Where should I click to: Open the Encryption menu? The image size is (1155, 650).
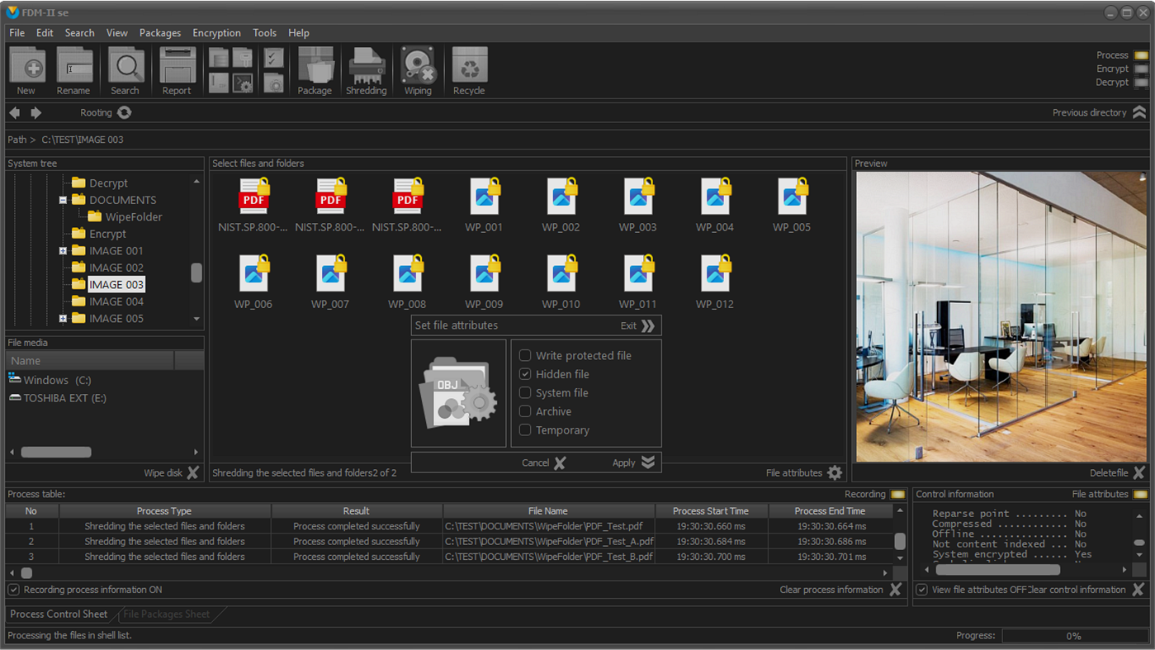coord(216,33)
